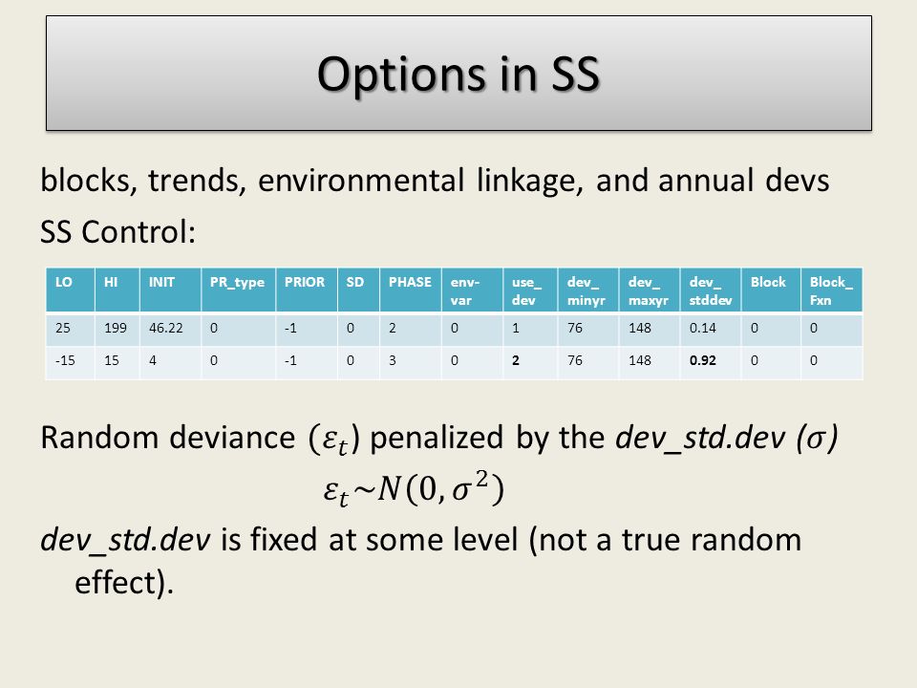Click the 'Options in SS' title banner
The image size is (917, 688).
point(458,74)
